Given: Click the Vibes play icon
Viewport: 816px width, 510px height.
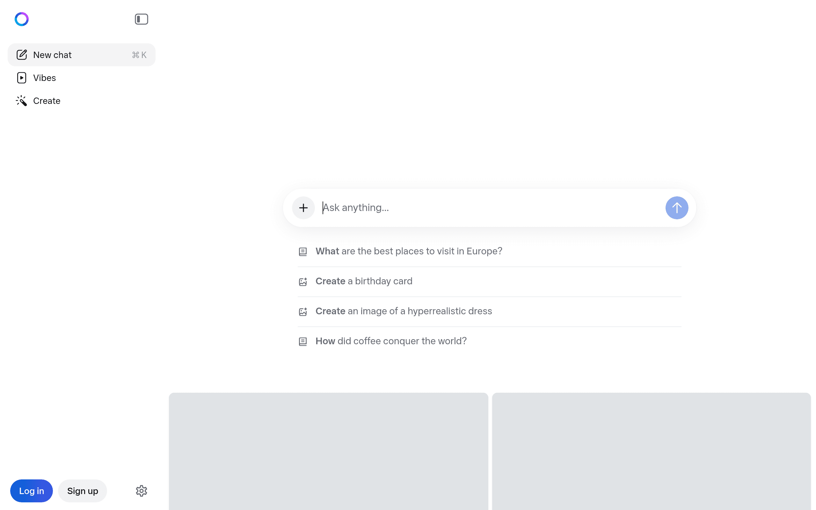Looking at the screenshot, I should [22, 78].
